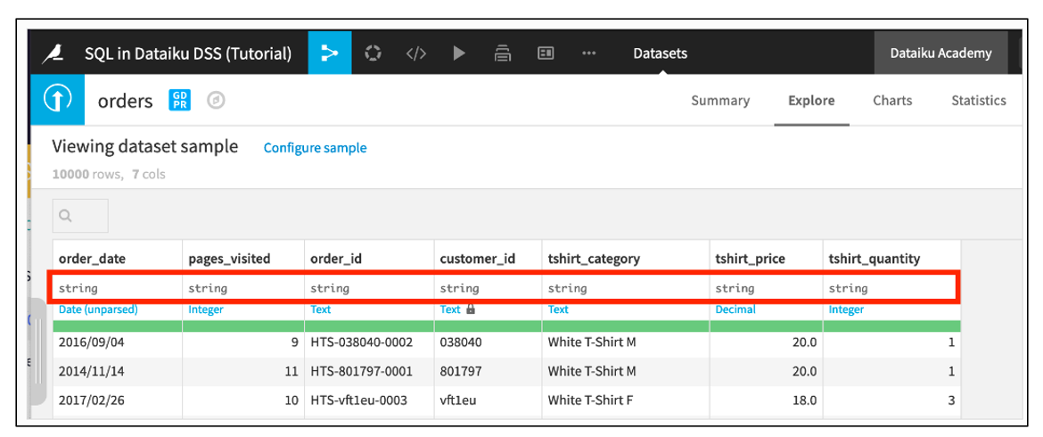Image resolution: width=1043 pixels, height=437 pixels.
Task: Click the Date (unparsed) meaning link
Action: pos(98,309)
